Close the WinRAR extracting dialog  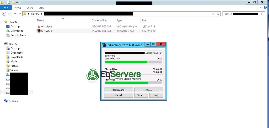tap(161, 44)
